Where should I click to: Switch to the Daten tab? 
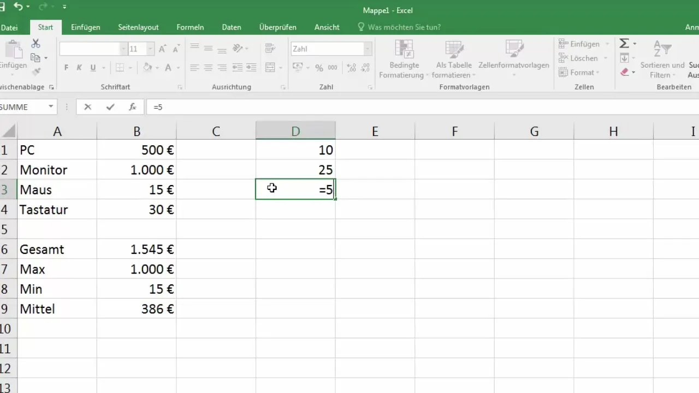tap(232, 27)
